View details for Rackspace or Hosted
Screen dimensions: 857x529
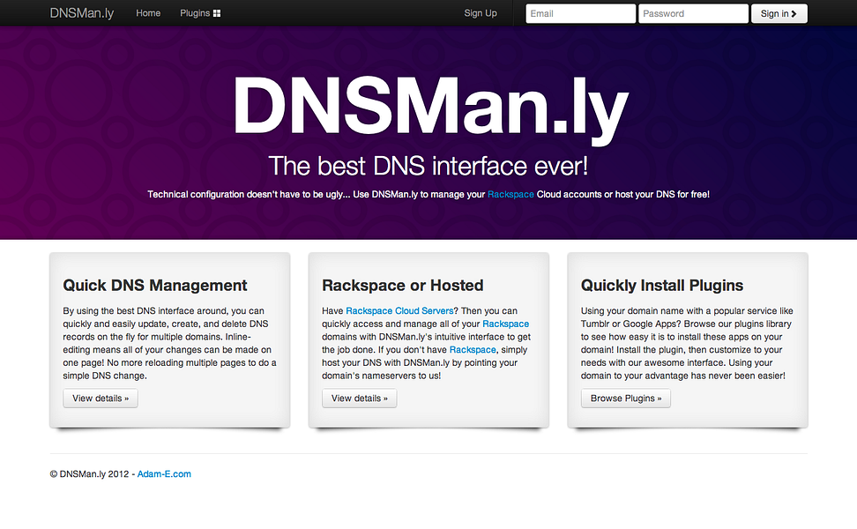click(x=359, y=399)
